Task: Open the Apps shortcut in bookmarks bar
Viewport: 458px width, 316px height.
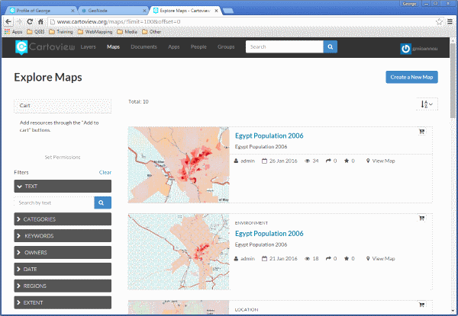Action: click(x=13, y=32)
